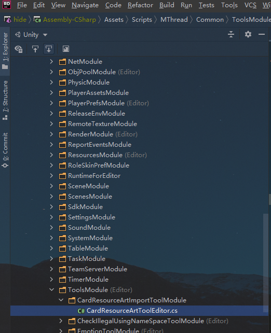
Task: Click MThread breadcrumb segment
Action: point(174,20)
